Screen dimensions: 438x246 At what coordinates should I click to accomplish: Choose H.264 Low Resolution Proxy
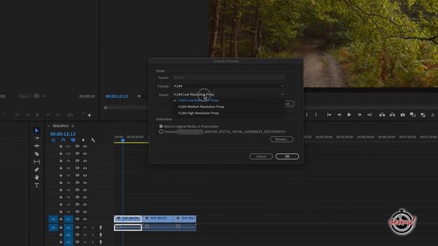[x=198, y=100]
